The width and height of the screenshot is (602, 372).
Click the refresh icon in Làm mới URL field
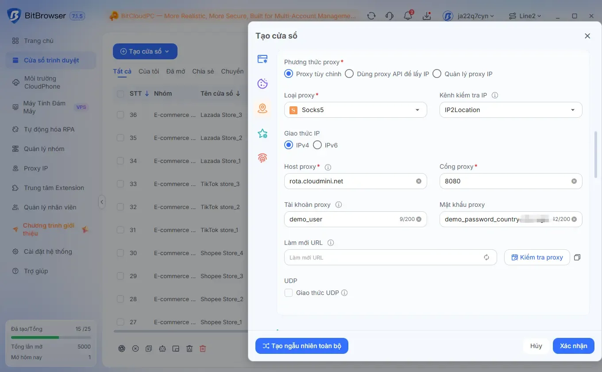tap(486, 257)
